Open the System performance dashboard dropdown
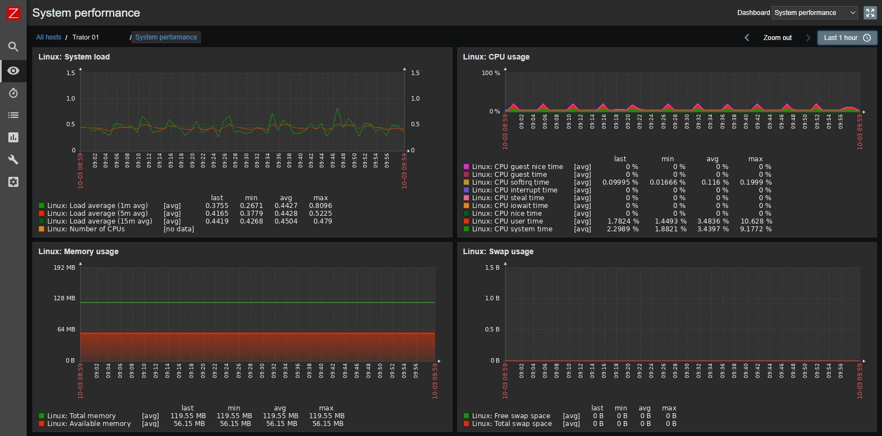 click(815, 13)
